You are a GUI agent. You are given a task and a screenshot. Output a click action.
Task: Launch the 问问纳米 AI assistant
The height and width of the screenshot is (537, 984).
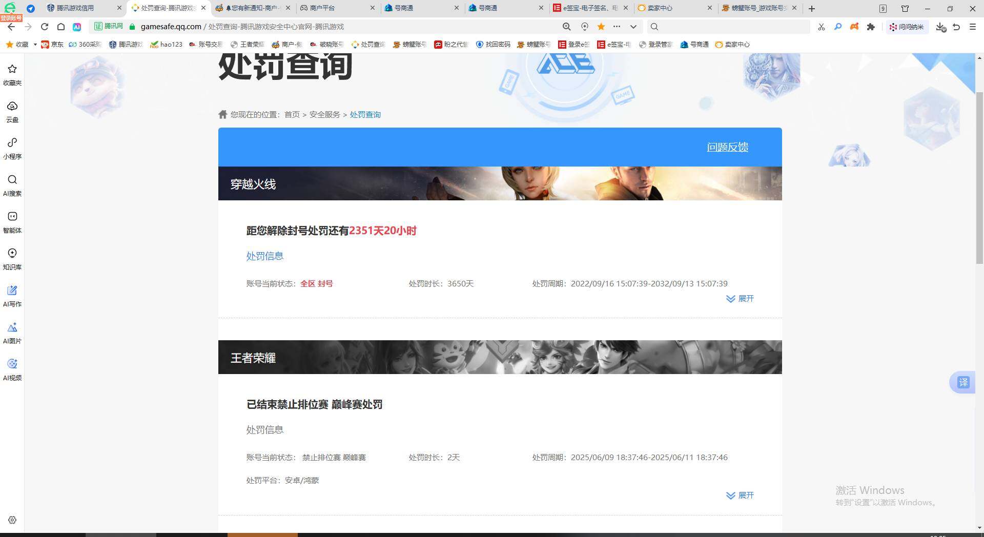907,27
